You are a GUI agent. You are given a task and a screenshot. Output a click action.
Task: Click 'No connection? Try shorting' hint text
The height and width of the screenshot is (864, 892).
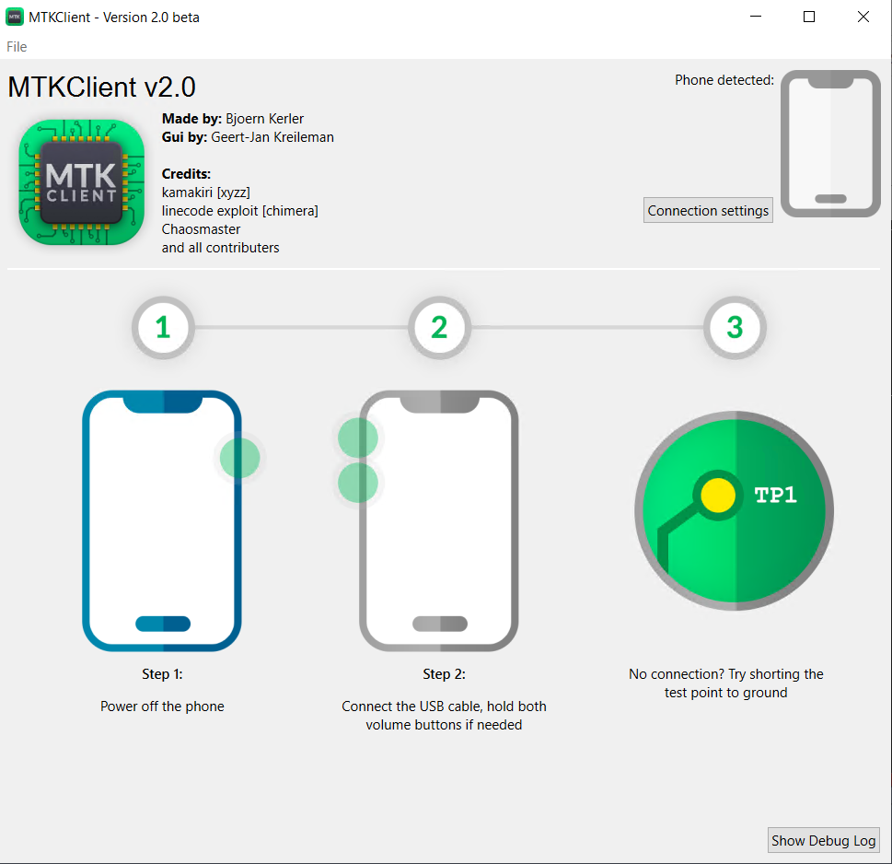(726, 683)
